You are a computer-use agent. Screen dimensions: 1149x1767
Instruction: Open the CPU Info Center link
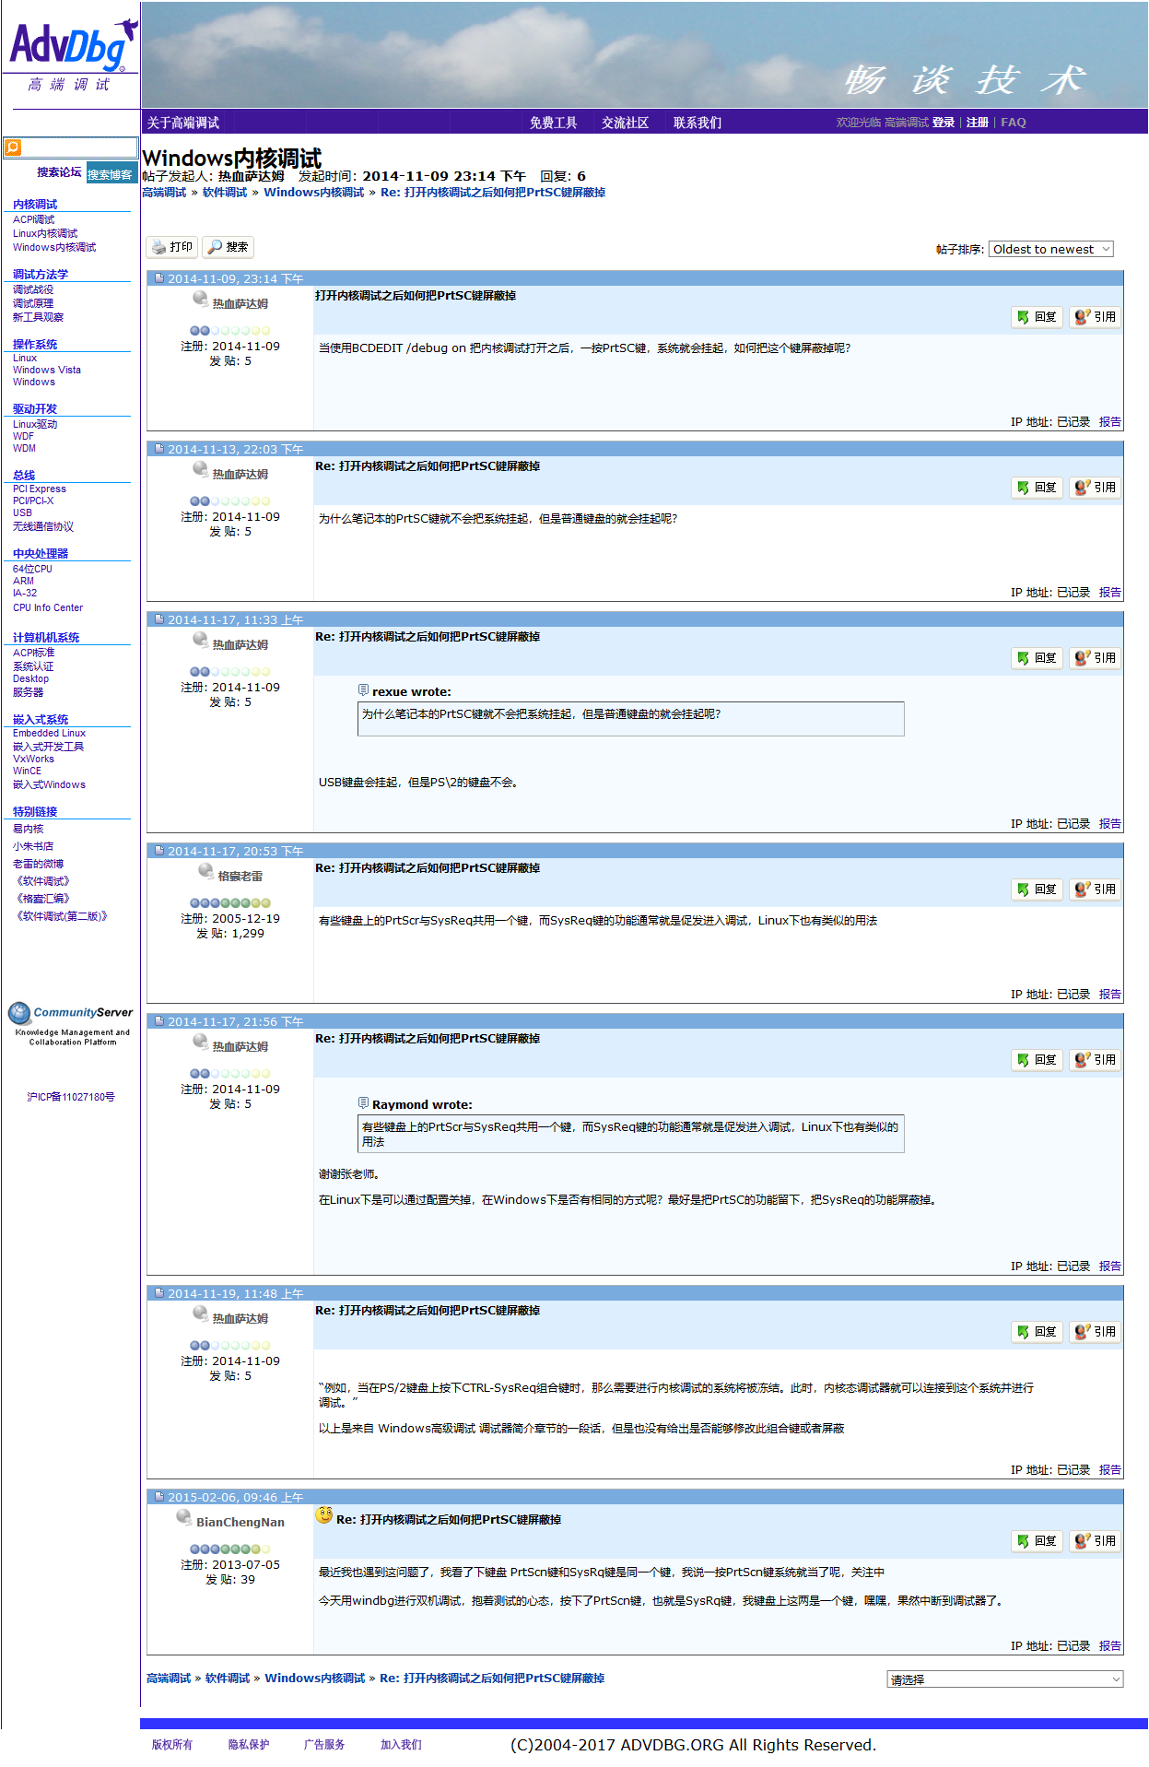point(48,607)
